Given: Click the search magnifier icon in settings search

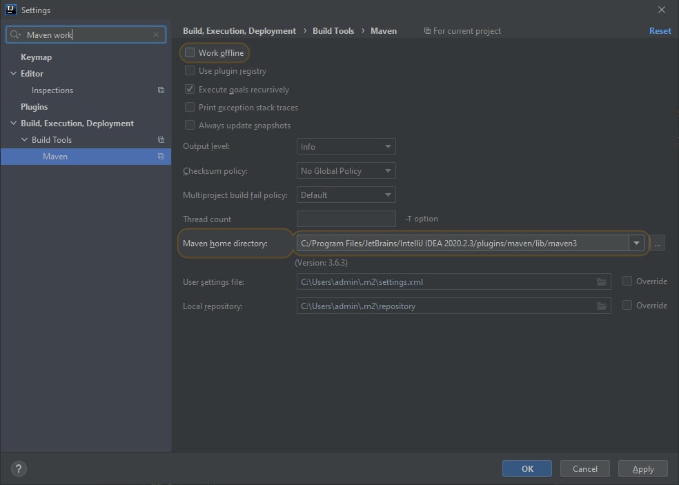Looking at the screenshot, I should point(15,34).
